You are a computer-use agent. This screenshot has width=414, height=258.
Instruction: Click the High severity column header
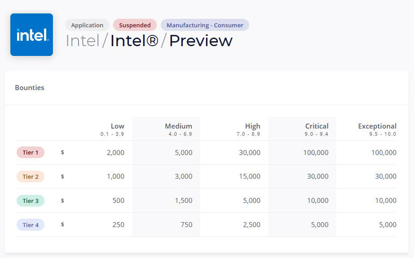[x=253, y=126]
